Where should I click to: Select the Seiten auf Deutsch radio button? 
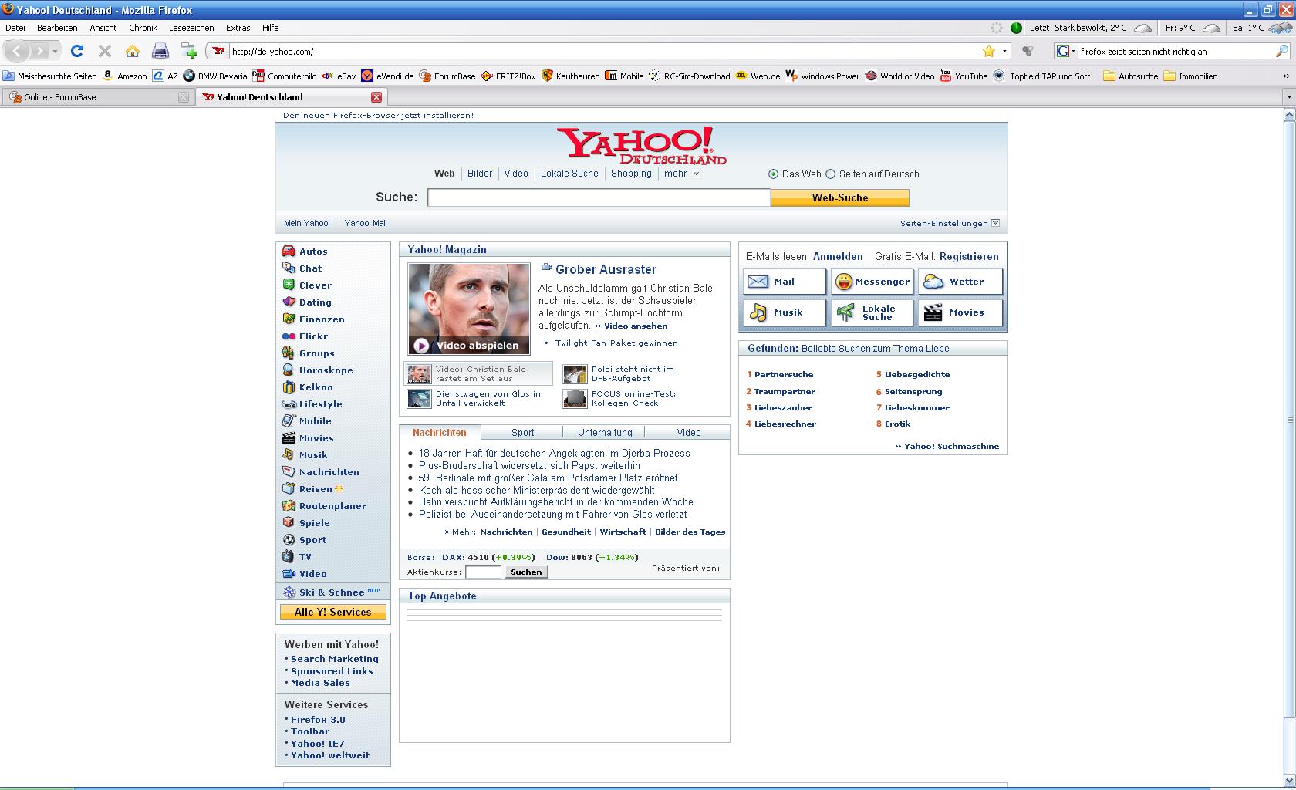[x=830, y=174]
